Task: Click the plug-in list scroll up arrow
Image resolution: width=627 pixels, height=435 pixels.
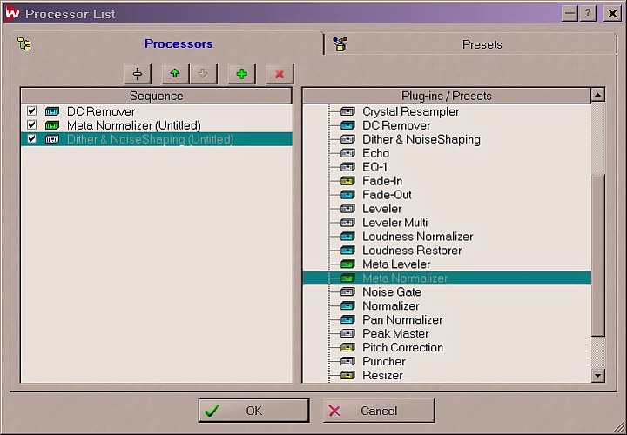Action: [x=597, y=95]
